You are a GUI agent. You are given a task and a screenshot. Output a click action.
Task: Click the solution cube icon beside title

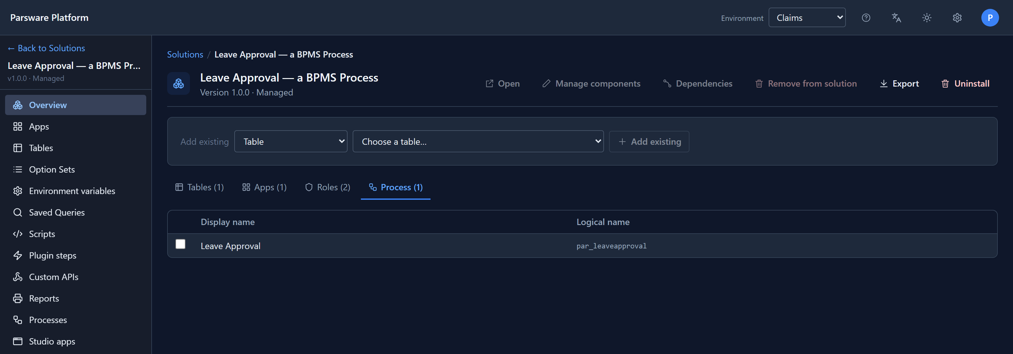click(x=179, y=83)
